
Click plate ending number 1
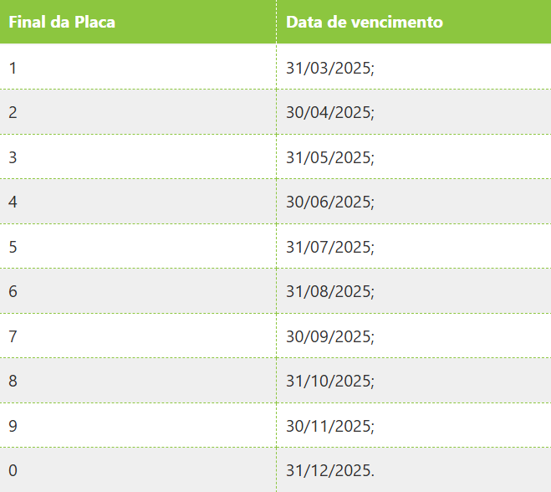pos(13,68)
